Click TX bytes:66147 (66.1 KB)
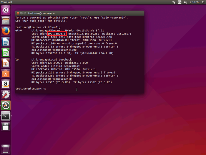This screenshot has width=206, height=155. click(94, 53)
